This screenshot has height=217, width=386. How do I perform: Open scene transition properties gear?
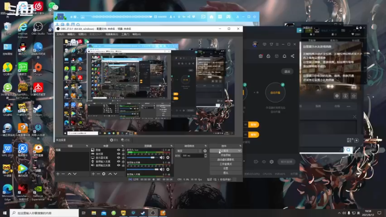[205, 151]
